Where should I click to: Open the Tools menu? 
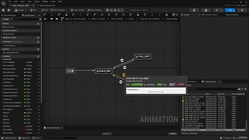pyautogui.click(x=53, y=2)
